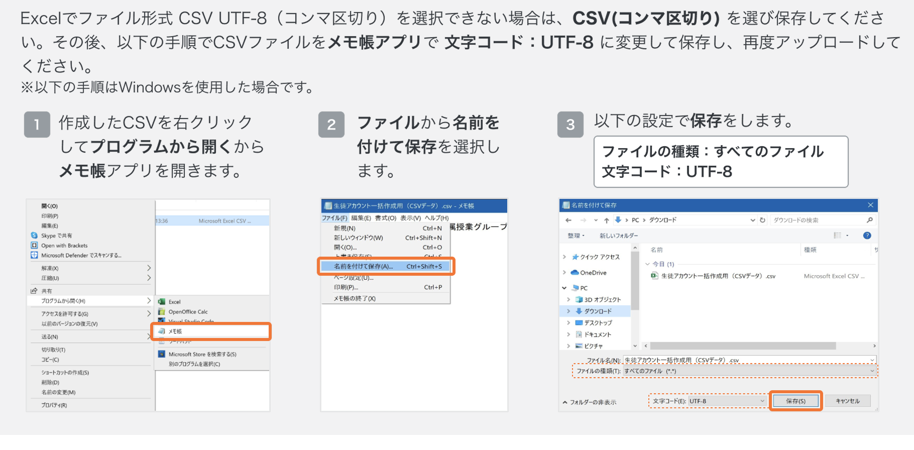Choose 名前を付けて保存(A)... menu item
This screenshot has height=450, width=914.
tap(386, 266)
